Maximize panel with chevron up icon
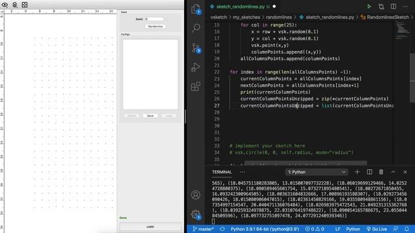Screen dimensions: 415x233 point(394,172)
